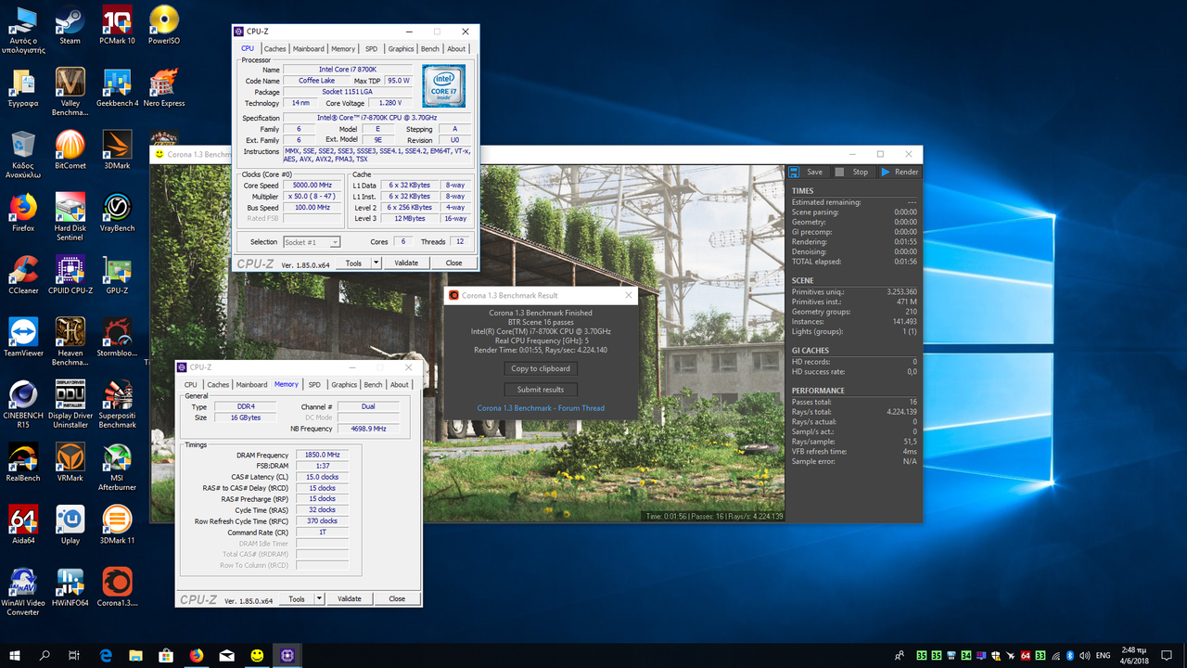Select About tab in CPU-Z memory window

400,384
